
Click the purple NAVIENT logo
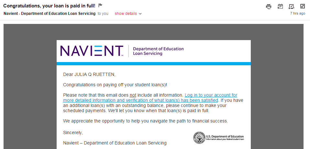click(92, 51)
